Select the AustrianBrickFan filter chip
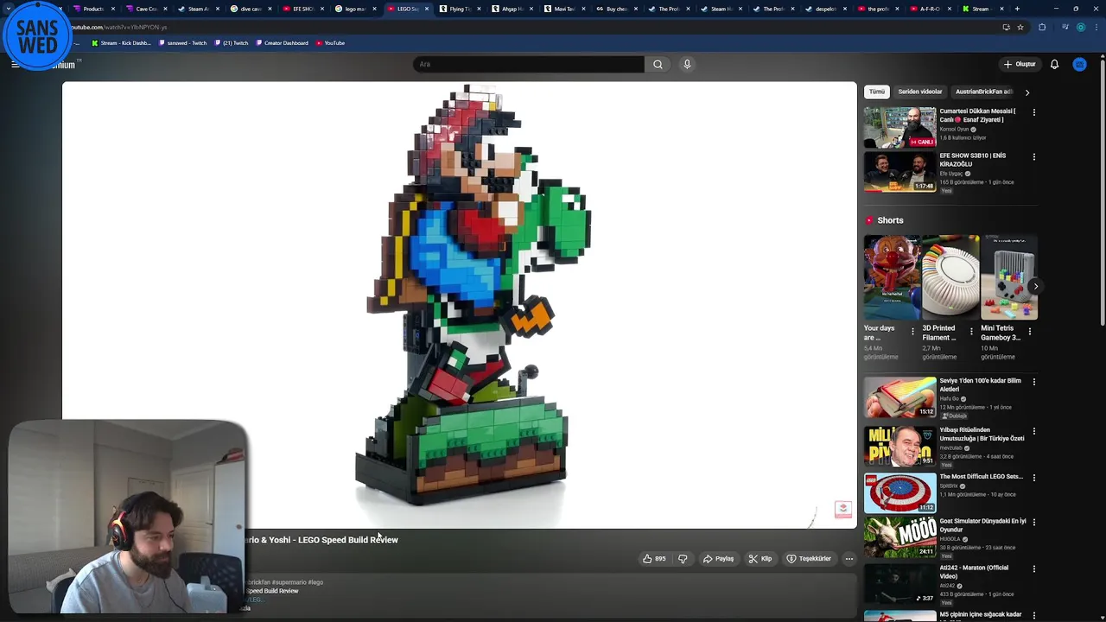Image resolution: width=1106 pixels, height=622 pixels. coord(984,92)
